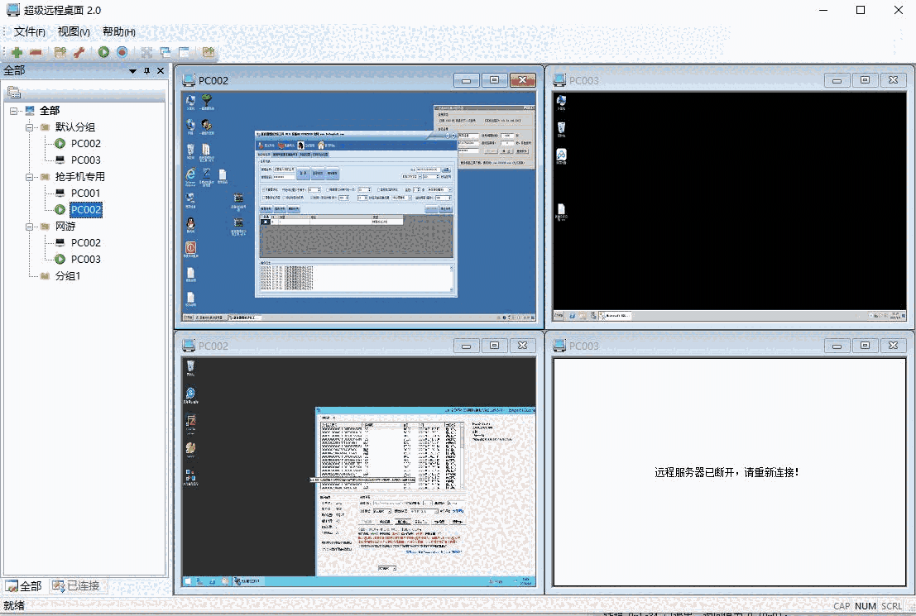Close the bottom-right PC003 window
916x616 pixels.
click(893, 346)
